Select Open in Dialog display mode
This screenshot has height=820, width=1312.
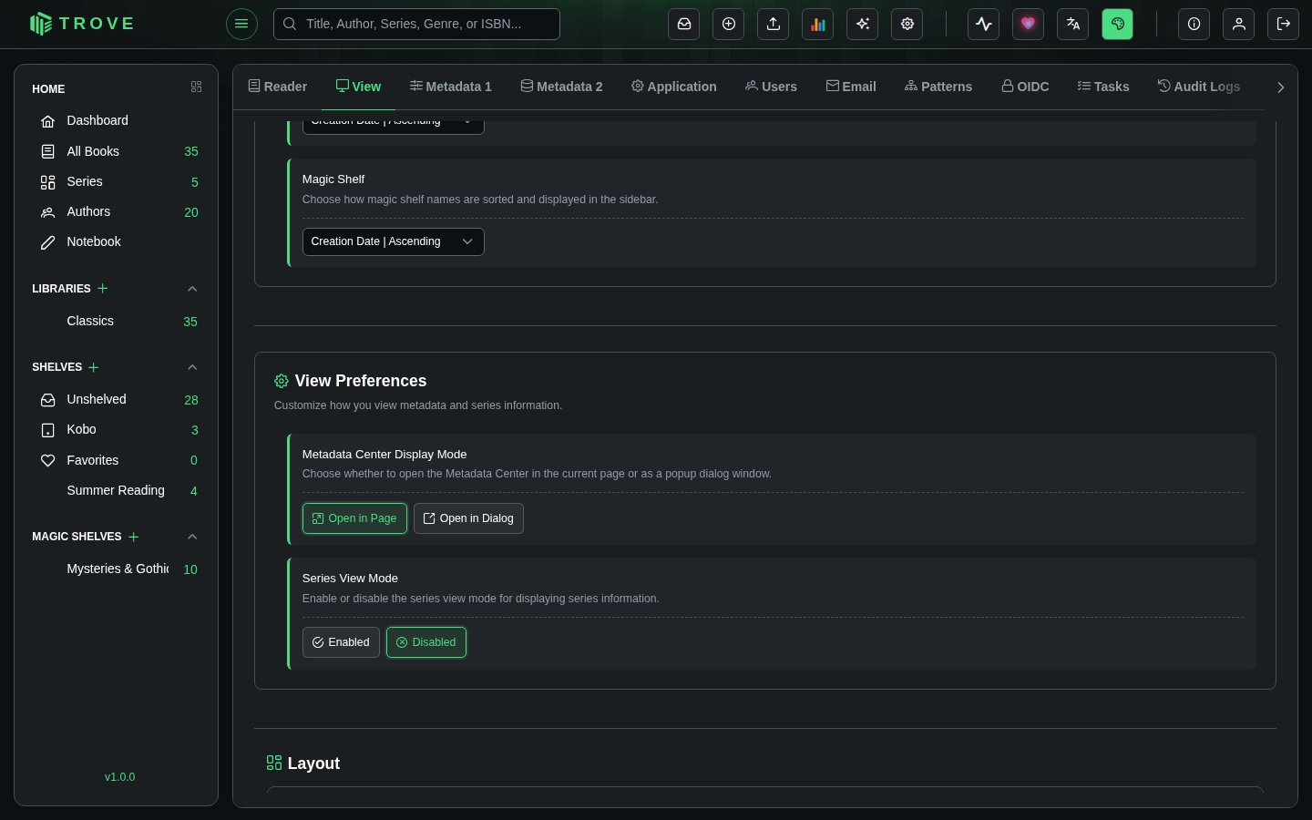468,518
